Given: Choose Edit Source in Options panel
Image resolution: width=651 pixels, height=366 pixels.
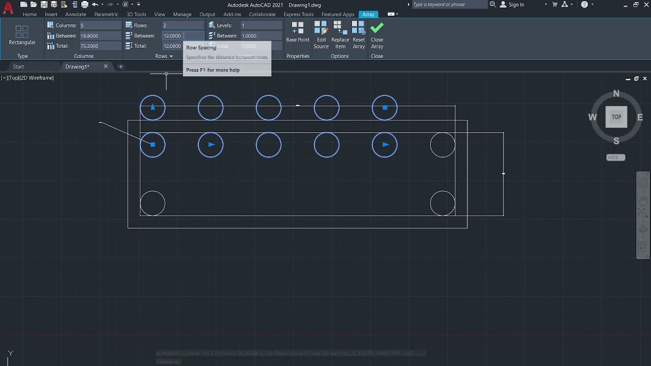Looking at the screenshot, I should pyautogui.click(x=321, y=35).
